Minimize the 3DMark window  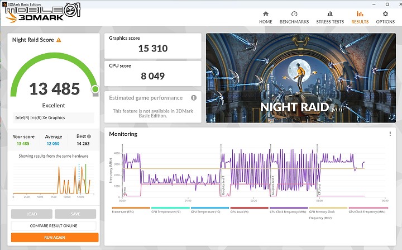(x=373, y=4)
